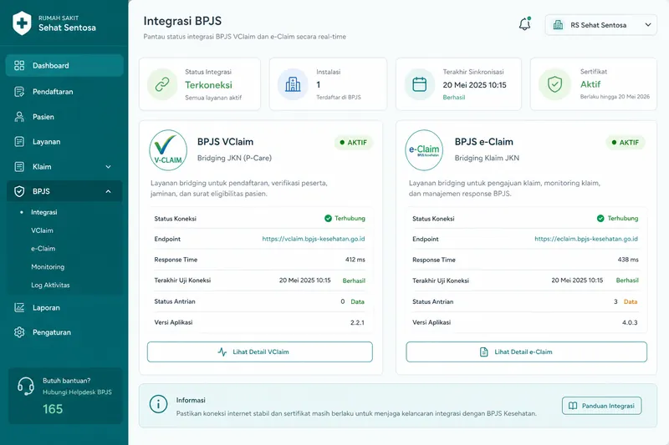Click VClaim version 2.2.1 value
Screen dimensions: 669x445
358,322
